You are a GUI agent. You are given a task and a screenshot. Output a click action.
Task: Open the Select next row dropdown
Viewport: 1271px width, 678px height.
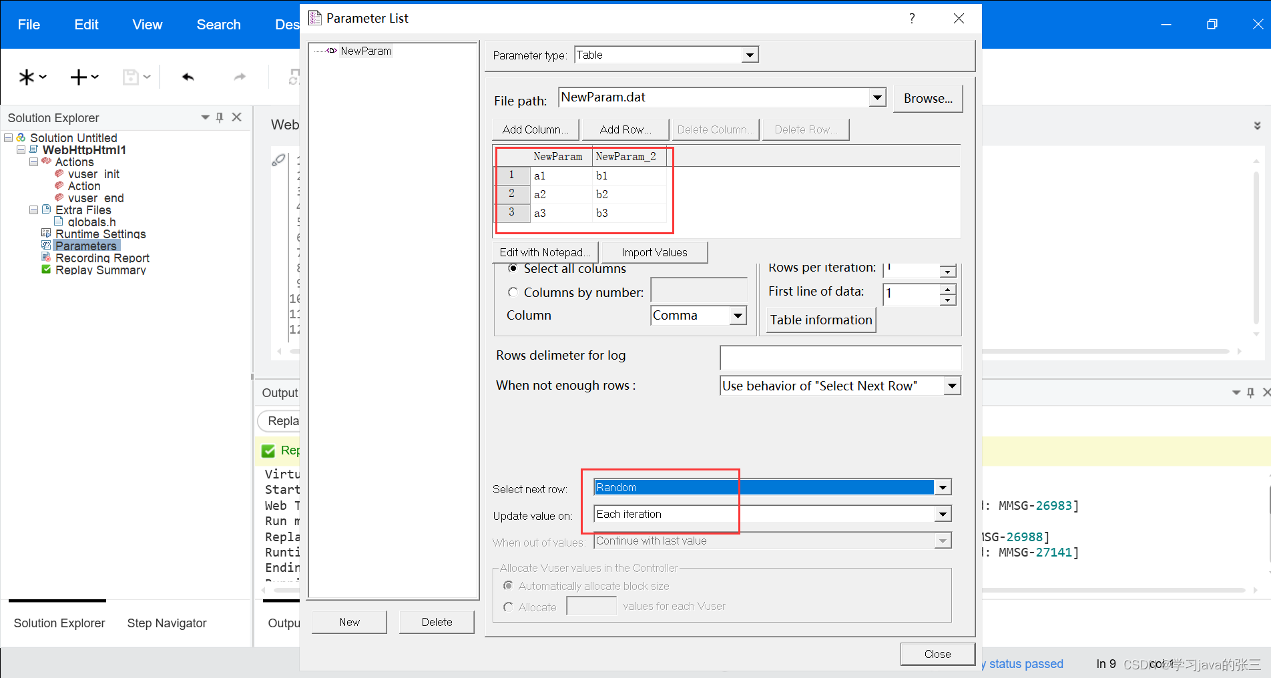tap(942, 486)
